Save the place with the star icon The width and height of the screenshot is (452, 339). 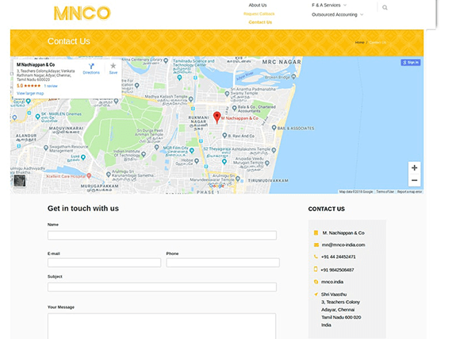(113, 69)
